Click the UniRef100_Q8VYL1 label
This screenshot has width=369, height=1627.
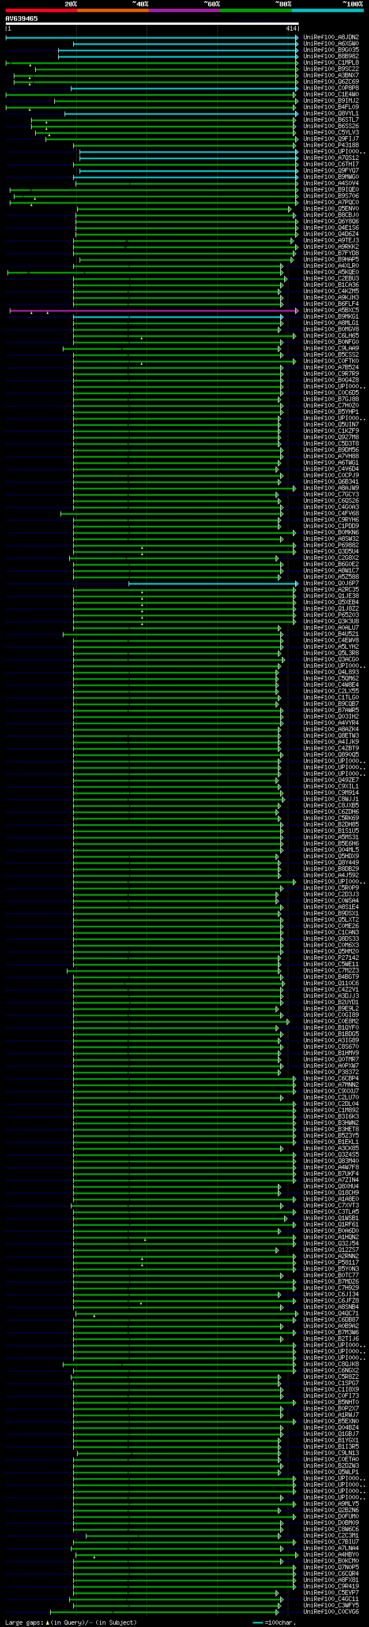(331, 114)
